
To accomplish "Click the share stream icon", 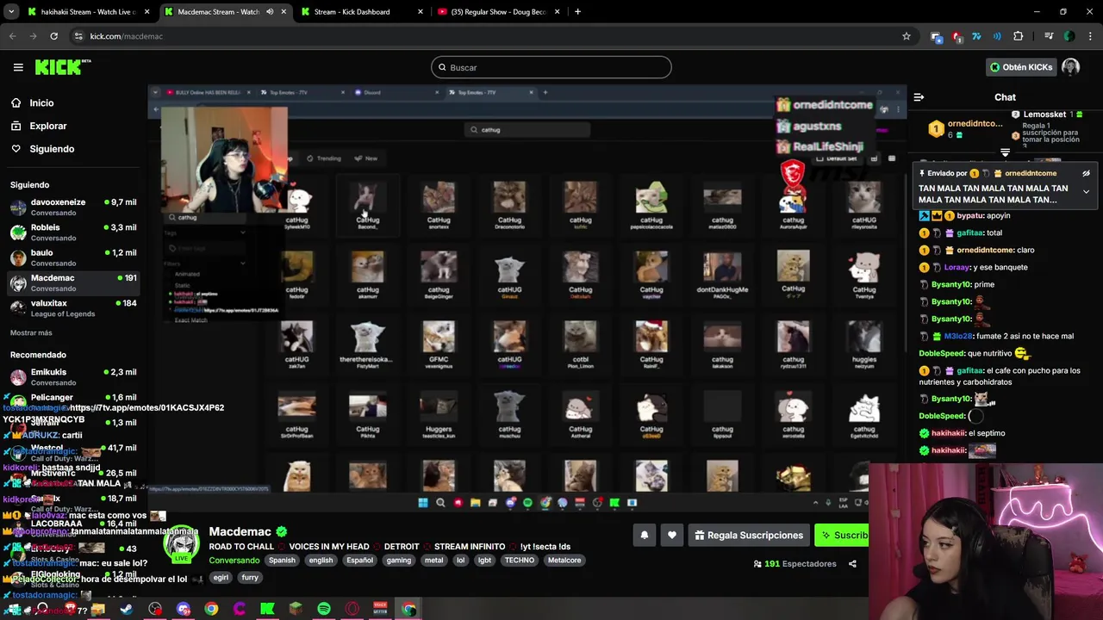I will [852, 564].
